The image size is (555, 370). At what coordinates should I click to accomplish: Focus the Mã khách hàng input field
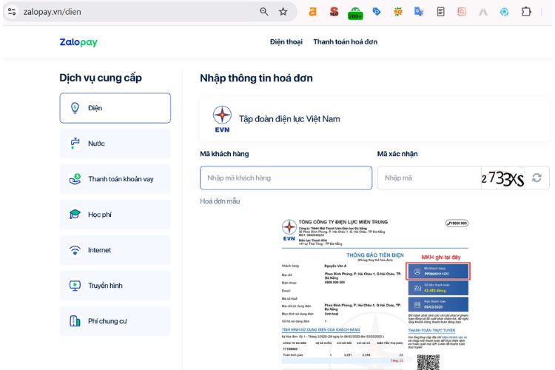[286, 178]
